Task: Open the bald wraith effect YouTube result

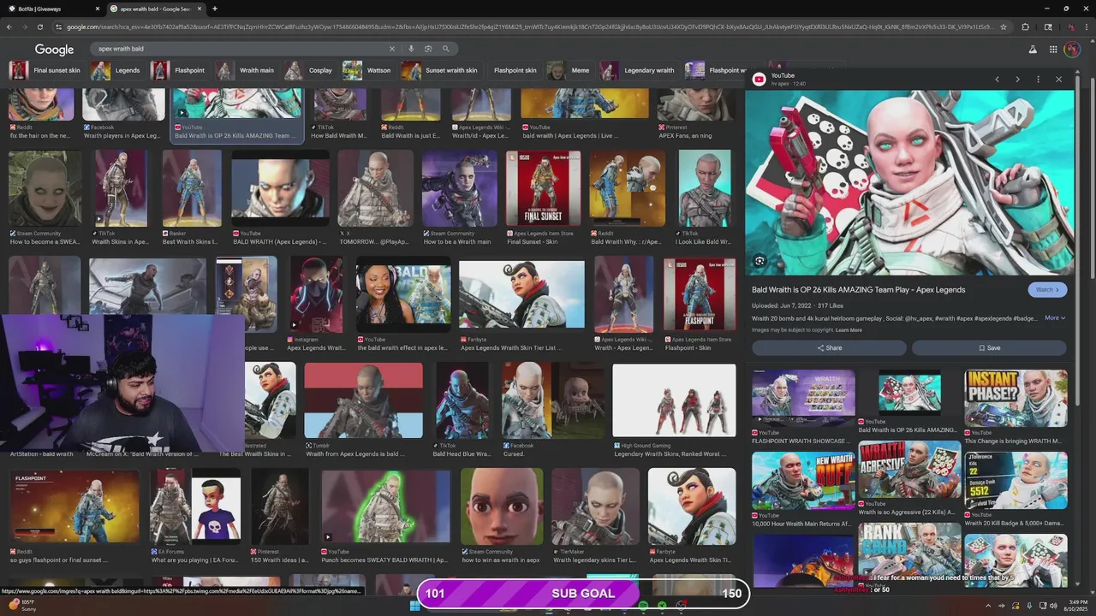Action: tap(402, 295)
